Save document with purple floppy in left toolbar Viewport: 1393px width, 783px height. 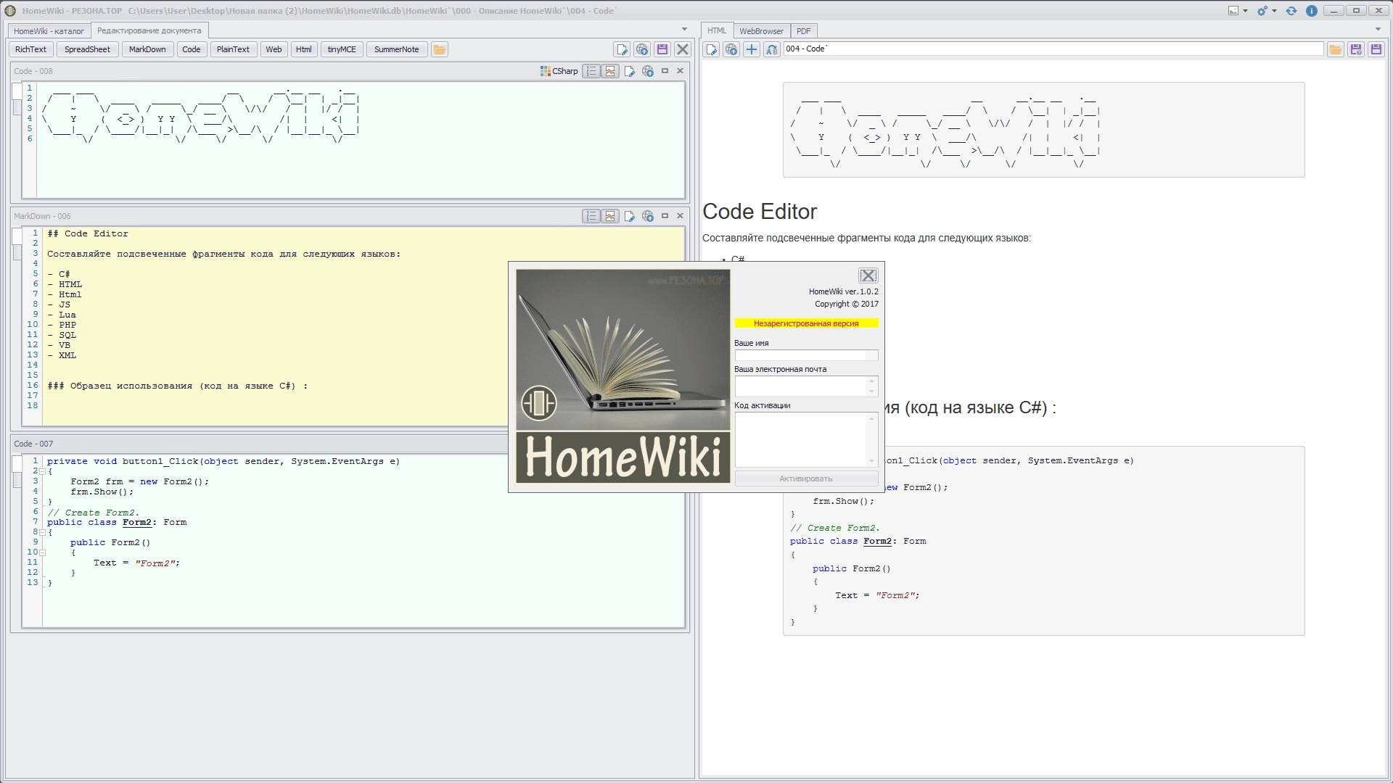662,49
